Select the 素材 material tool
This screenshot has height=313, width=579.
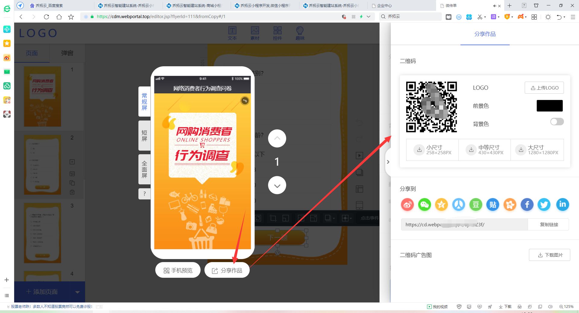click(255, 33)
